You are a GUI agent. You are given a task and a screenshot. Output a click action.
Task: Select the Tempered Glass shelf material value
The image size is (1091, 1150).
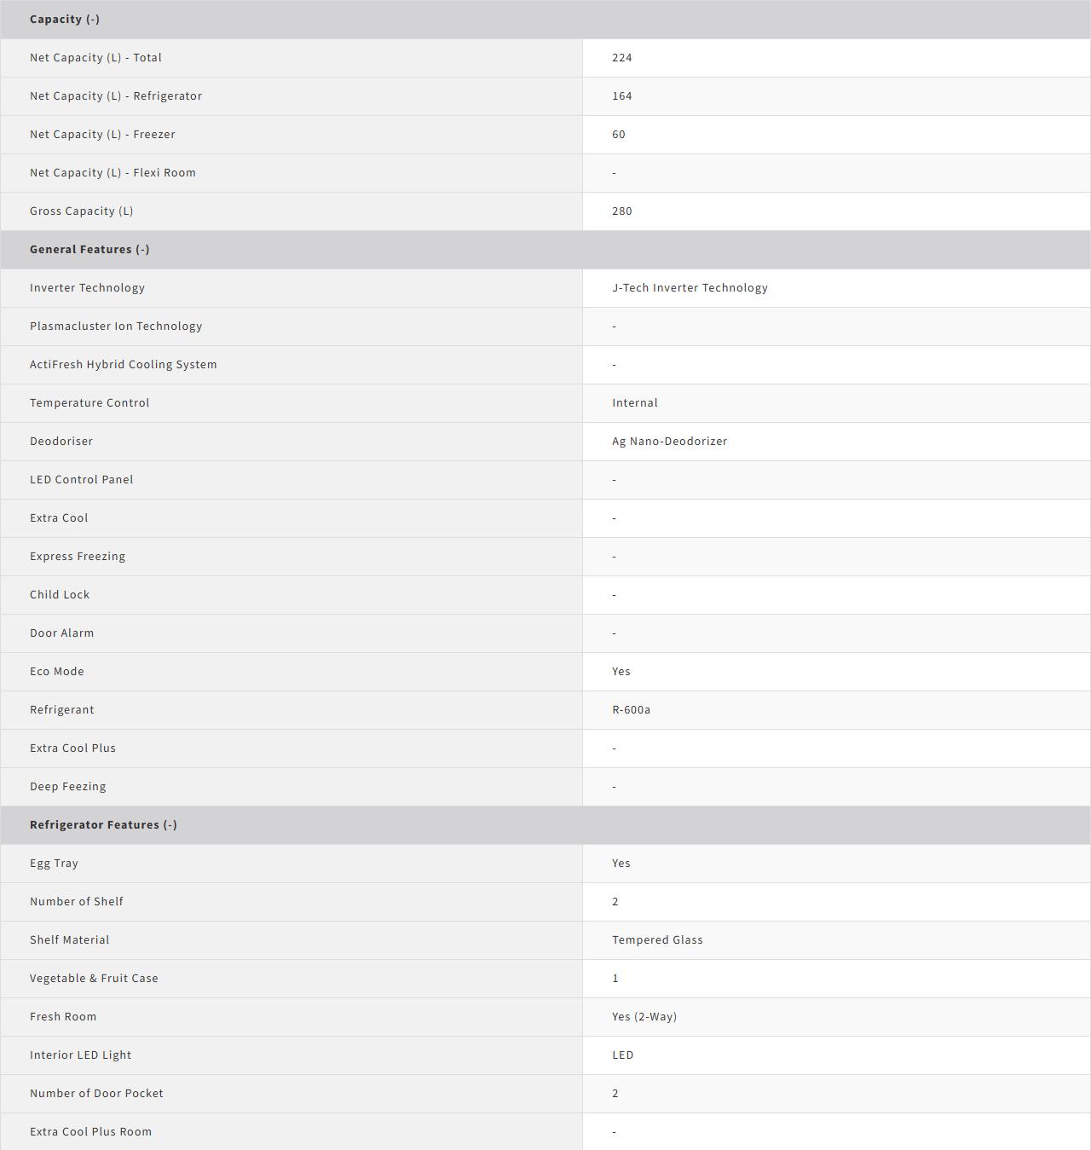(657, 940)
